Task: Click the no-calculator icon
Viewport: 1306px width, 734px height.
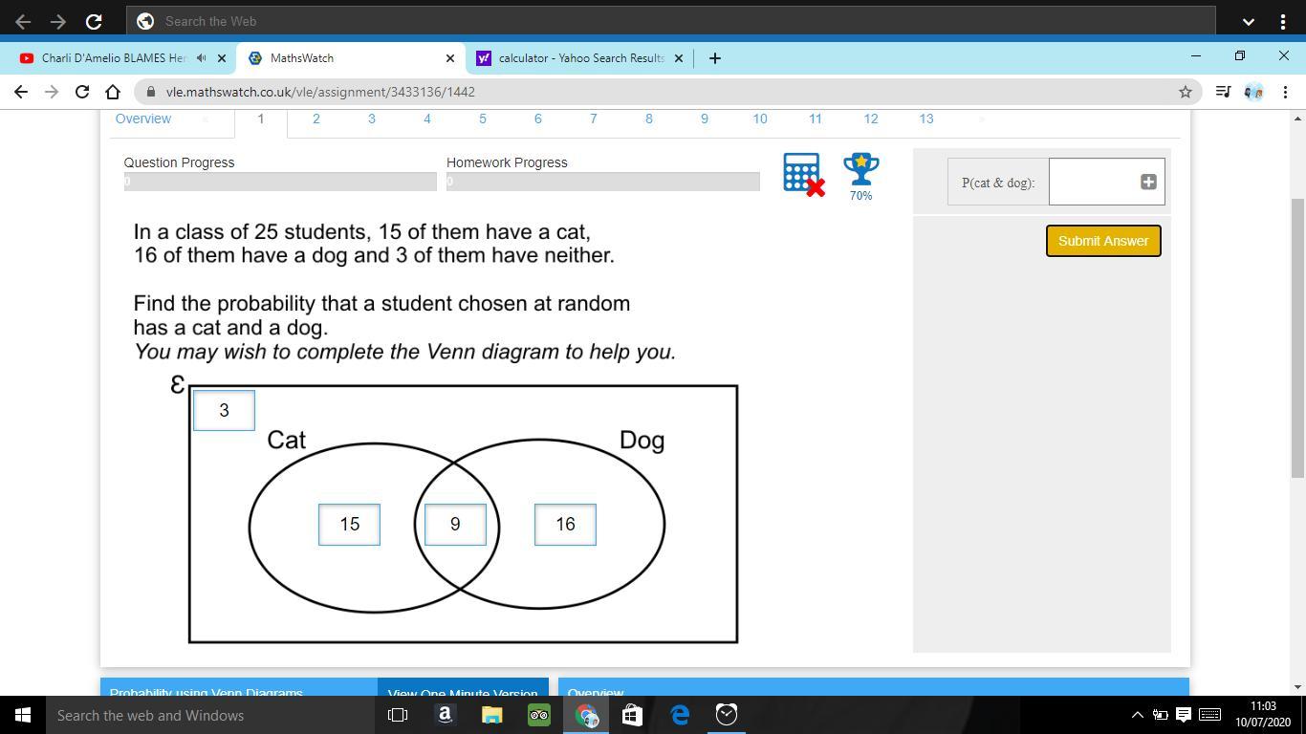Action: [x=802, y=175]
